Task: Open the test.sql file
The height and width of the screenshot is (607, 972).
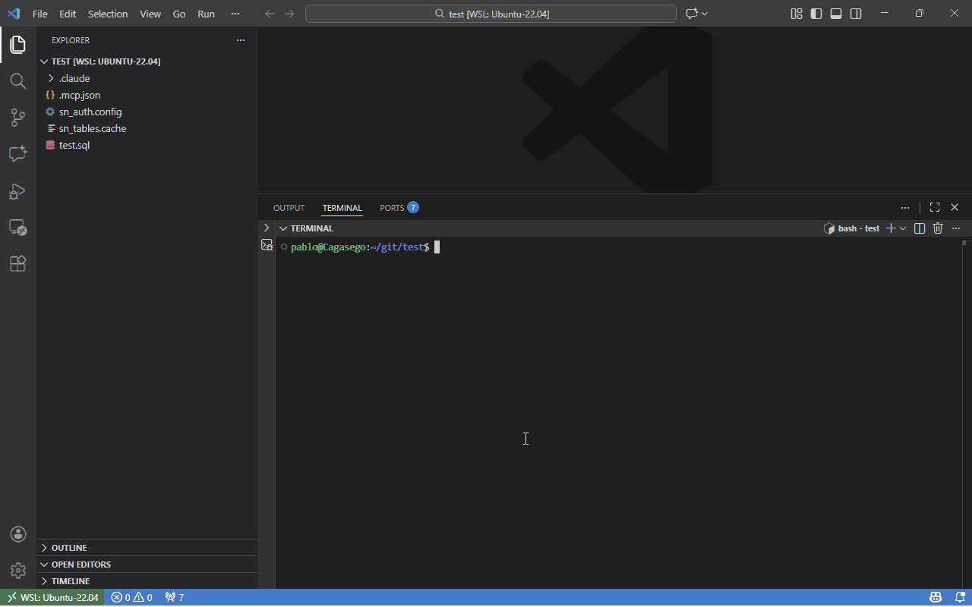Action: tap(147, 145)
